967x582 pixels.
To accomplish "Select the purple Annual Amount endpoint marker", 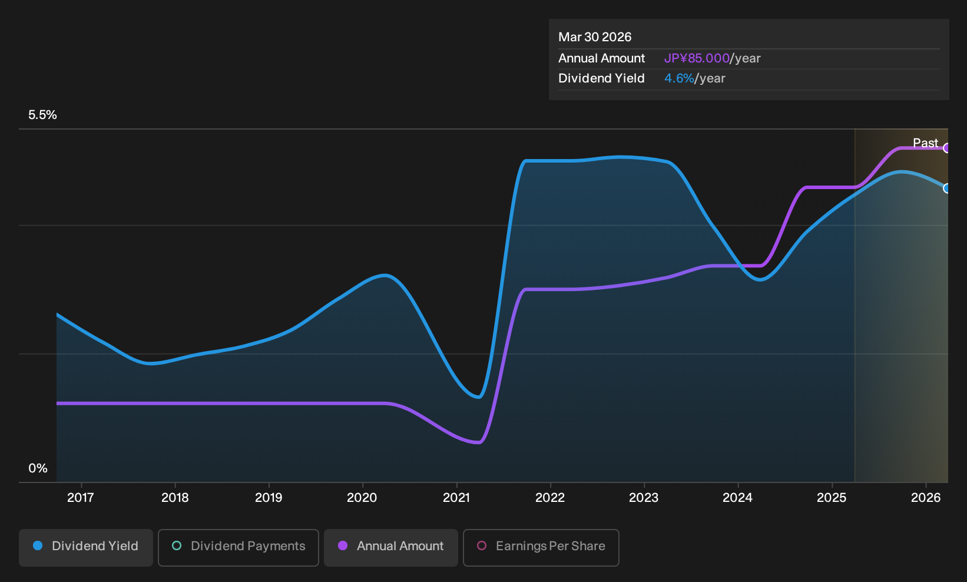I will point(946,148).
